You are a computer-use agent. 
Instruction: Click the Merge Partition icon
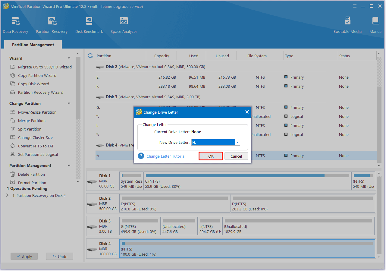pyautogui.click(x=13, y=121)
